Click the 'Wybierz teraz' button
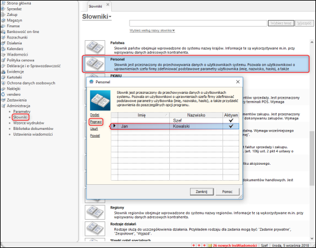316x248 pixels. click(x=281, y=23)
